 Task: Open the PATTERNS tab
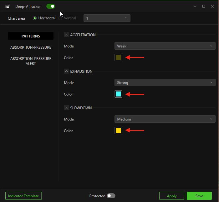[31, 36]
